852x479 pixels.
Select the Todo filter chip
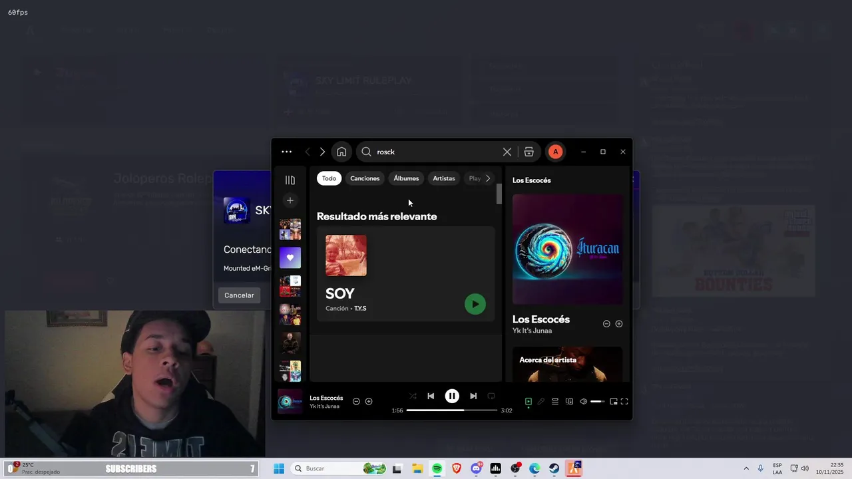pos(329,178)
